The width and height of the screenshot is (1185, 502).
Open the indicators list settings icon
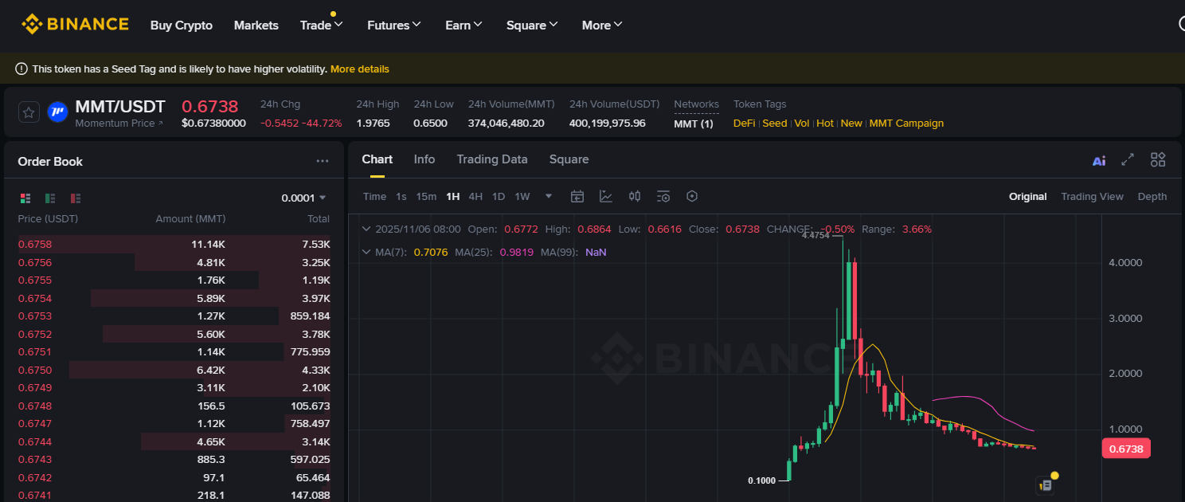point(663,196)
